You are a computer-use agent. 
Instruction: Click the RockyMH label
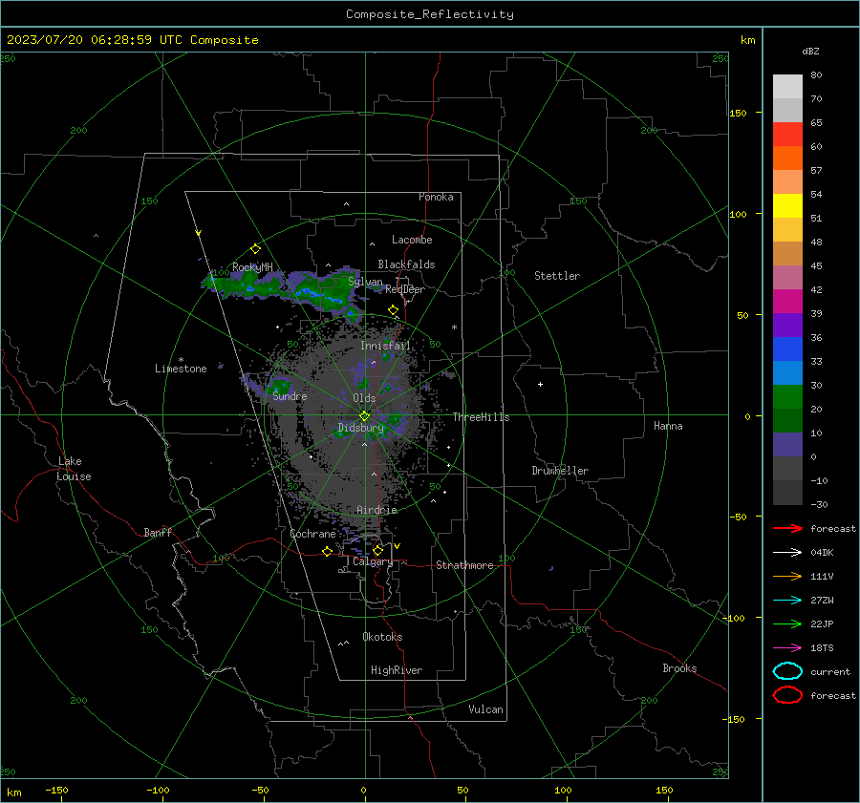(252, 267)
